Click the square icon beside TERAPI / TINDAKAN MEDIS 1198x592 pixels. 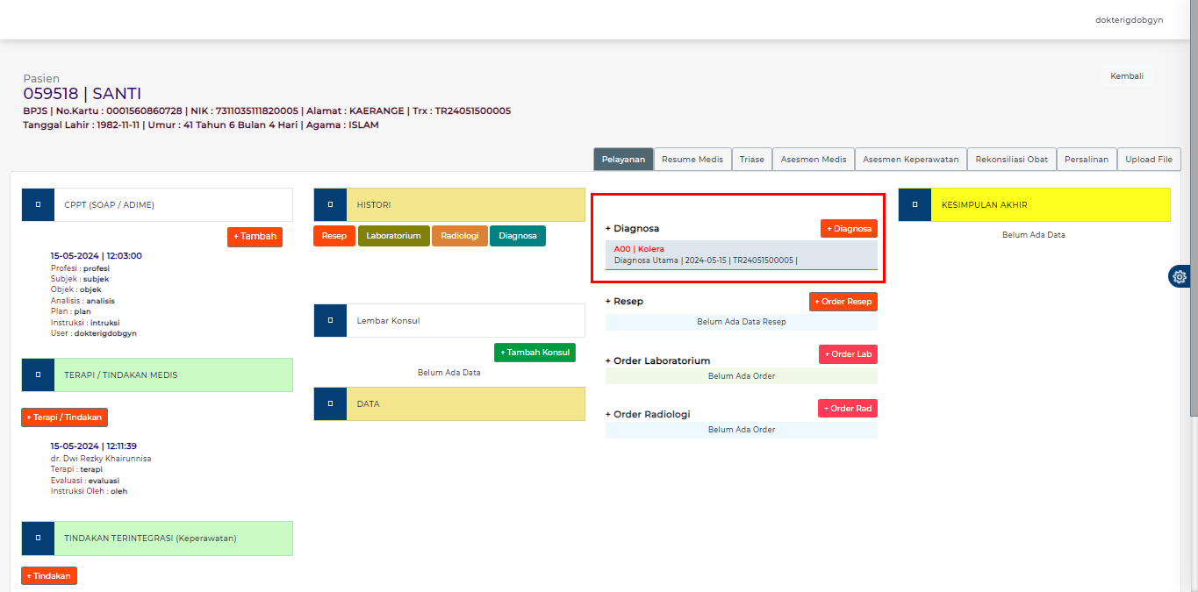pyautogui.click(x=38, y=374)
